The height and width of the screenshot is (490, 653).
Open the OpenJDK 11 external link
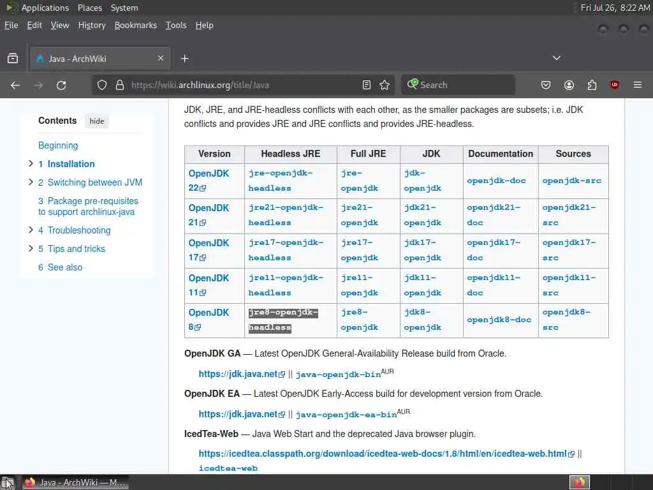tap(209, 285)
